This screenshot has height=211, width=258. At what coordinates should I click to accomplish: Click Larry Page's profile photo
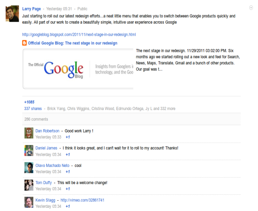click(x=12, y=14)
